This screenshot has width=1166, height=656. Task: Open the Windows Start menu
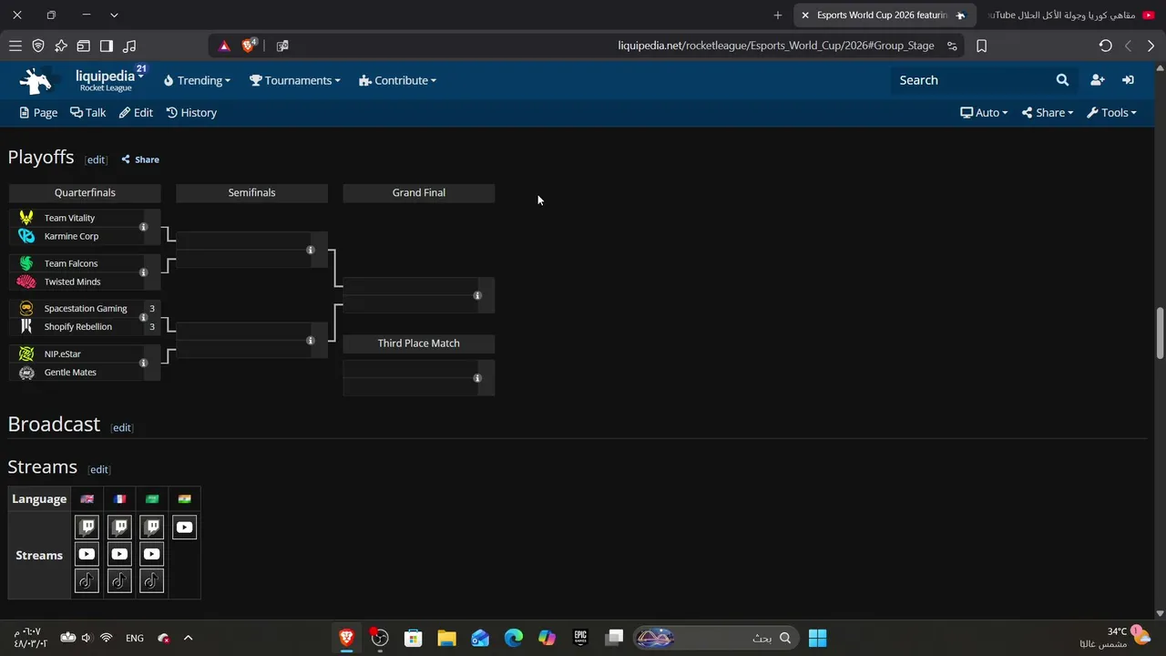818,638
